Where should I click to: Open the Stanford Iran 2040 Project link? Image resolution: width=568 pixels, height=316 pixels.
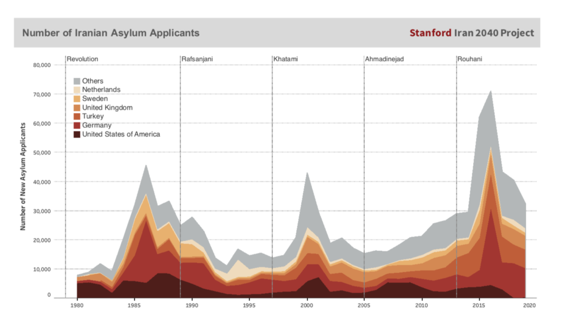(x=471, y=33)
